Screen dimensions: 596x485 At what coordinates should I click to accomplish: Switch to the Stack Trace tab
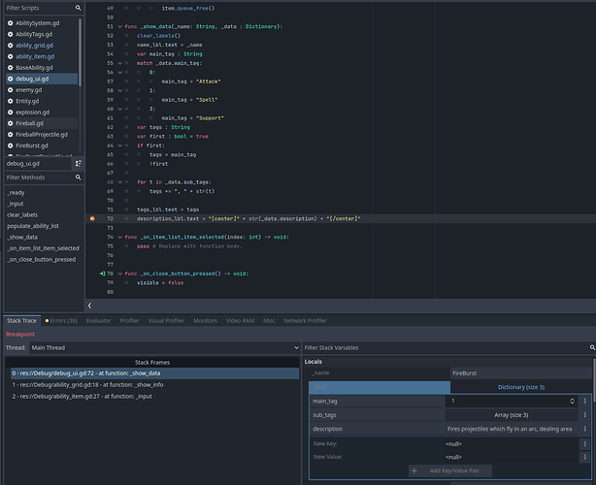click(x=21, y=320)
